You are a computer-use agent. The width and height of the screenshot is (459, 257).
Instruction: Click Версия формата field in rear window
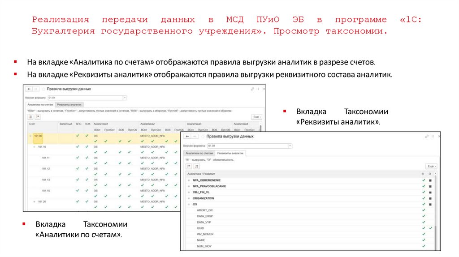(85, 98)
